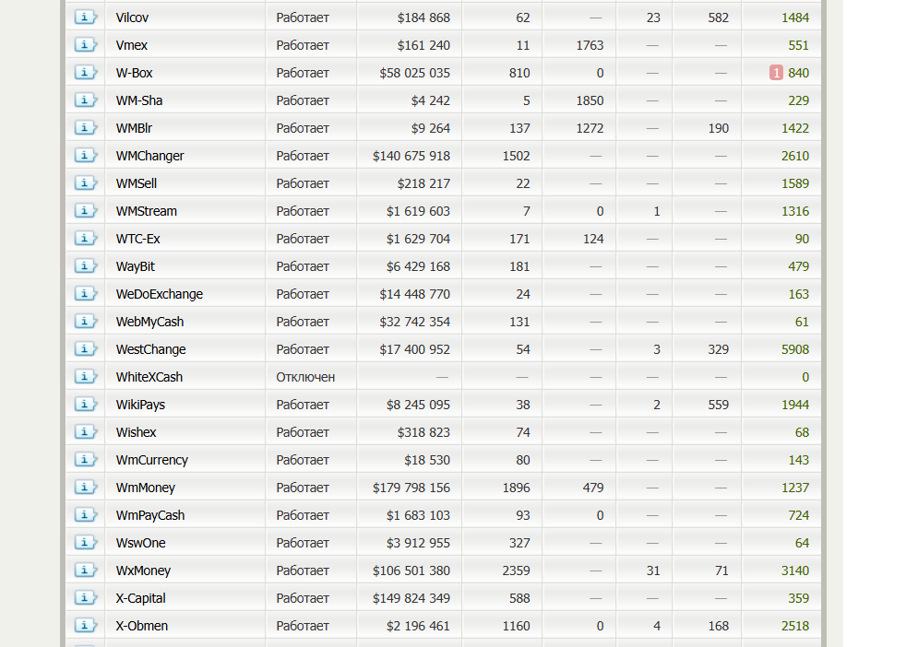Click info icon beside WMChanger
This screenshot has width=906, height=647.
point(85,156)
